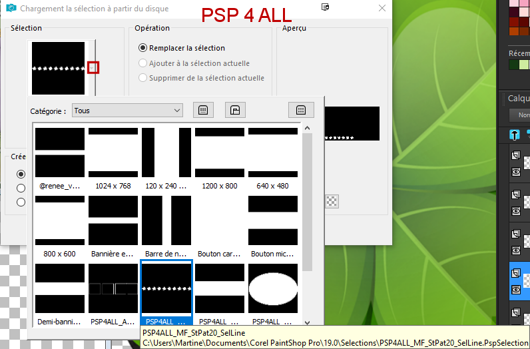Pick the white oval PSP4ALL selection thumbnail
This screenshot has height=349, width=530.
pyautogui.click(x=273, y=288)
